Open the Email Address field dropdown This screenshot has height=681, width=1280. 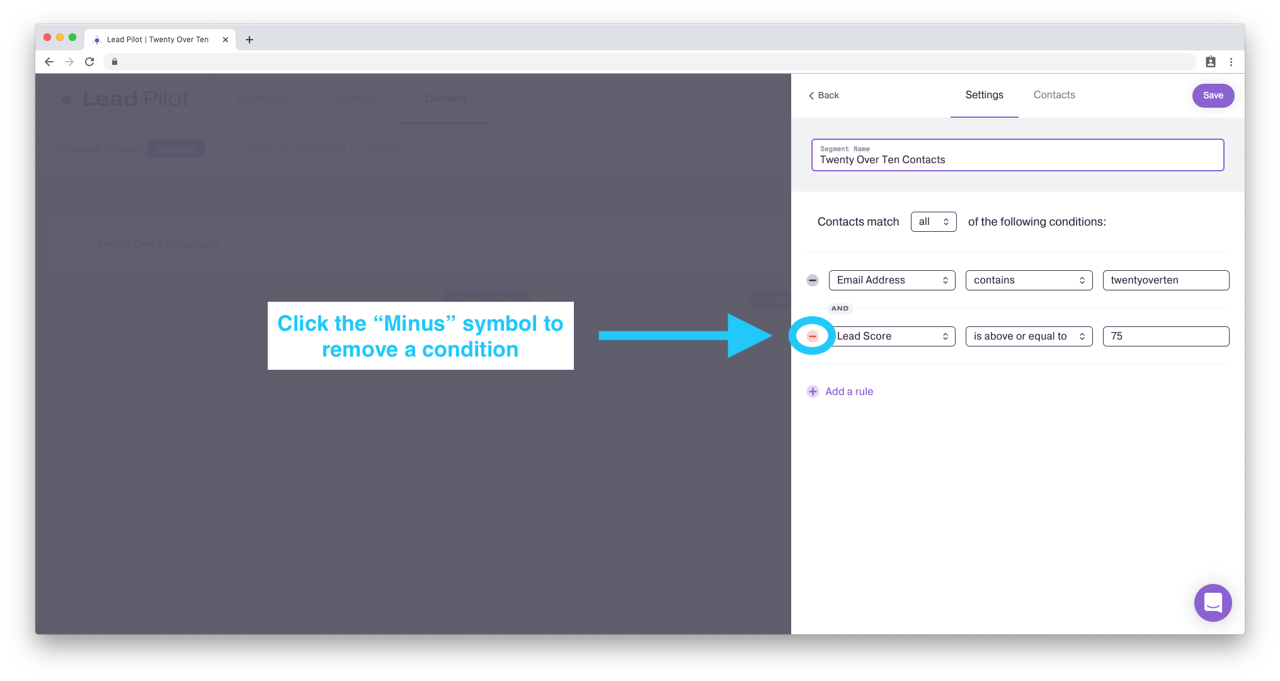892,280
